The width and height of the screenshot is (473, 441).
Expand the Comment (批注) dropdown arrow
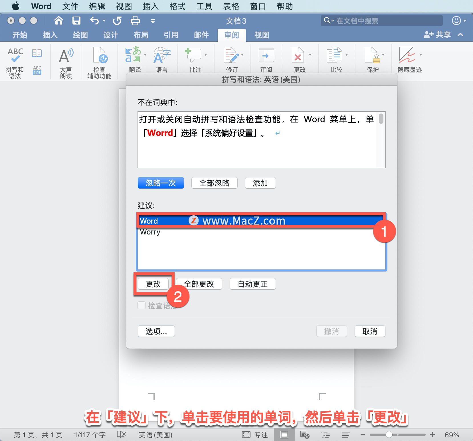click(x=206, y=54)
